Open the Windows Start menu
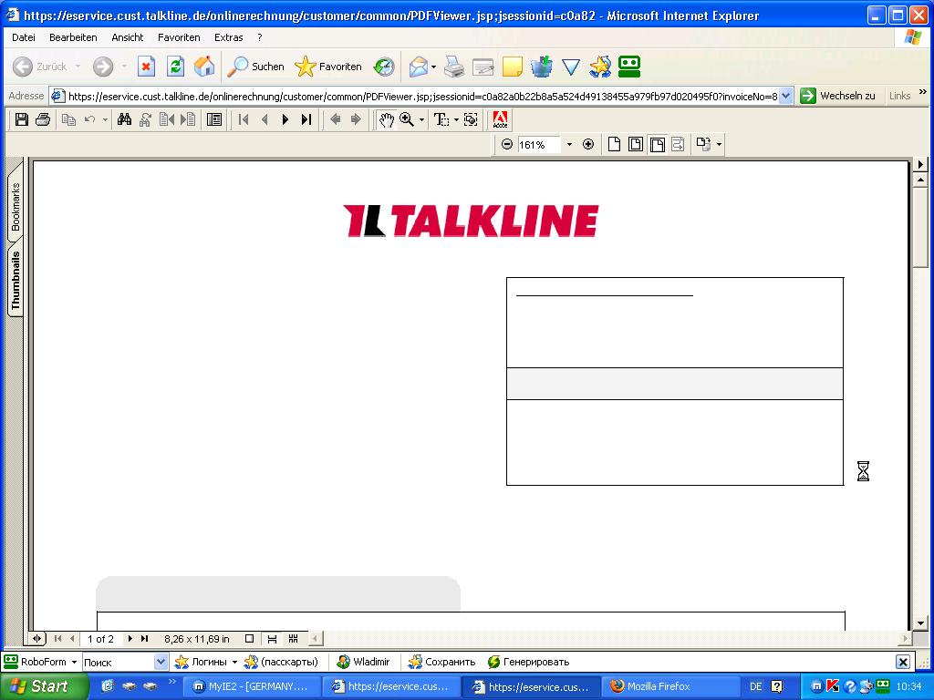 point(45,686)
